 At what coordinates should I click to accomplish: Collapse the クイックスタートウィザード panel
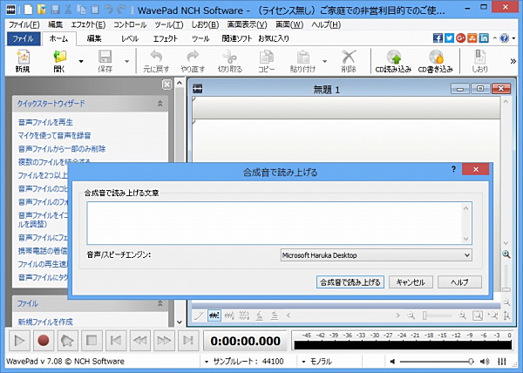[x=160, y=104]
